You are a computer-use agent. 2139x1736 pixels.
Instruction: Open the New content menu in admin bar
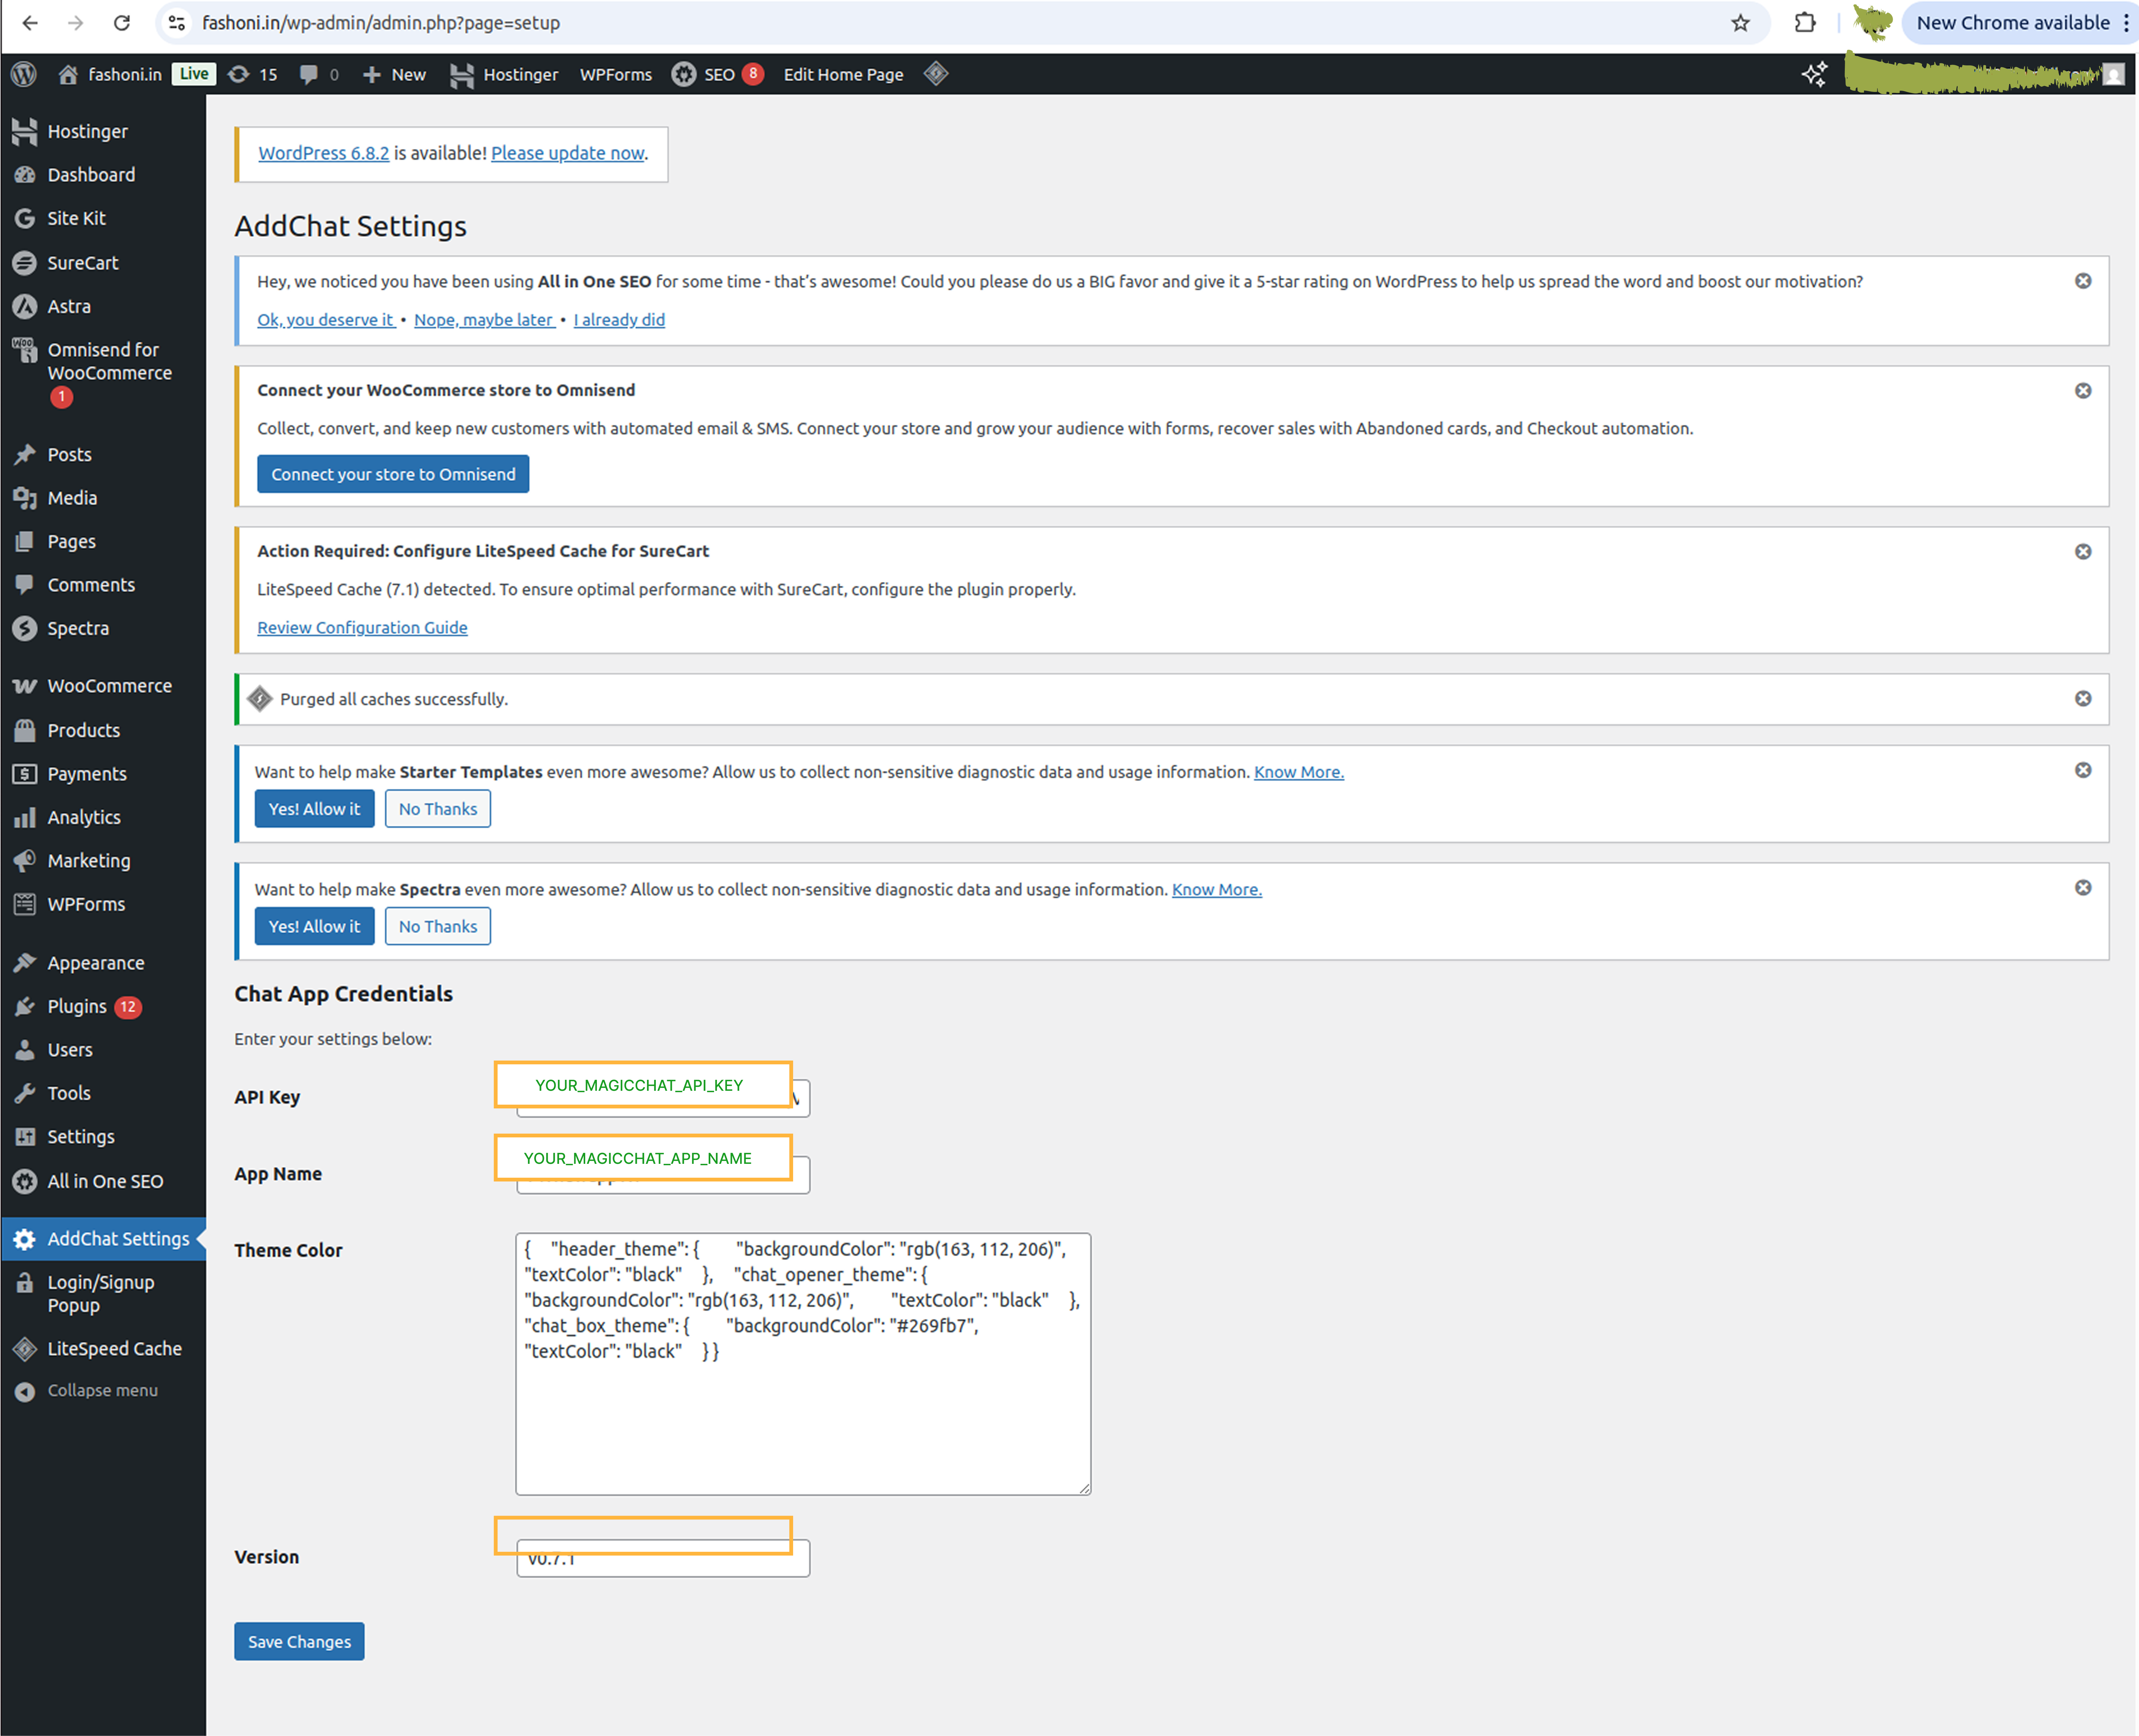395,74
